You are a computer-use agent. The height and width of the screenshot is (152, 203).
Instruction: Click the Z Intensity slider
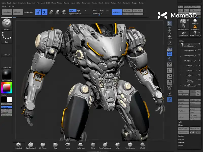[x=101, y=14]
